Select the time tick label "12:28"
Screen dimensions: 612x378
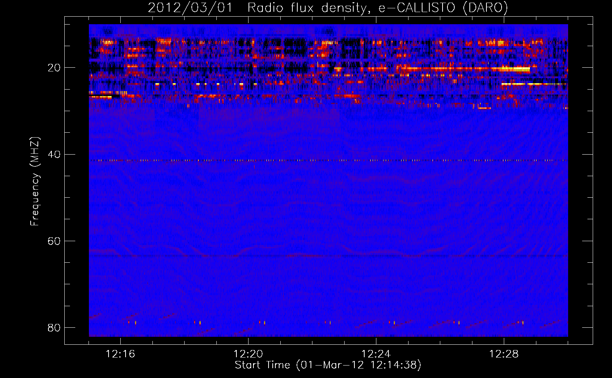click(504, 354)
